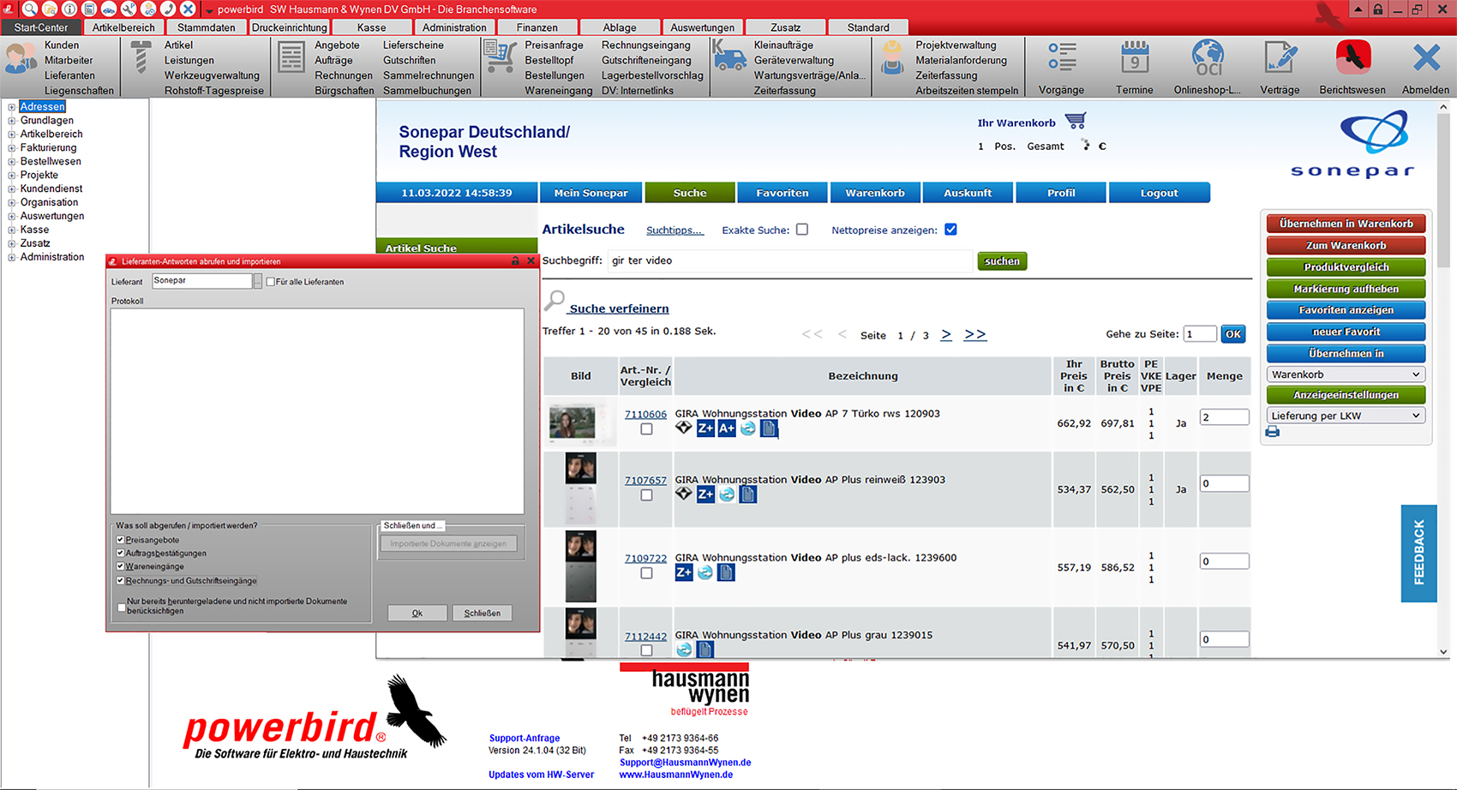Check the Für alle Lieferanten box
Viewport: 1457px width, 790px height.
coord(271,282)
